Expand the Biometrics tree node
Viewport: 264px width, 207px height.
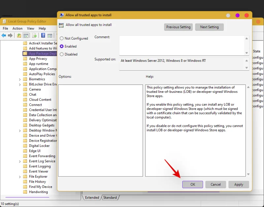pos(20,79)
